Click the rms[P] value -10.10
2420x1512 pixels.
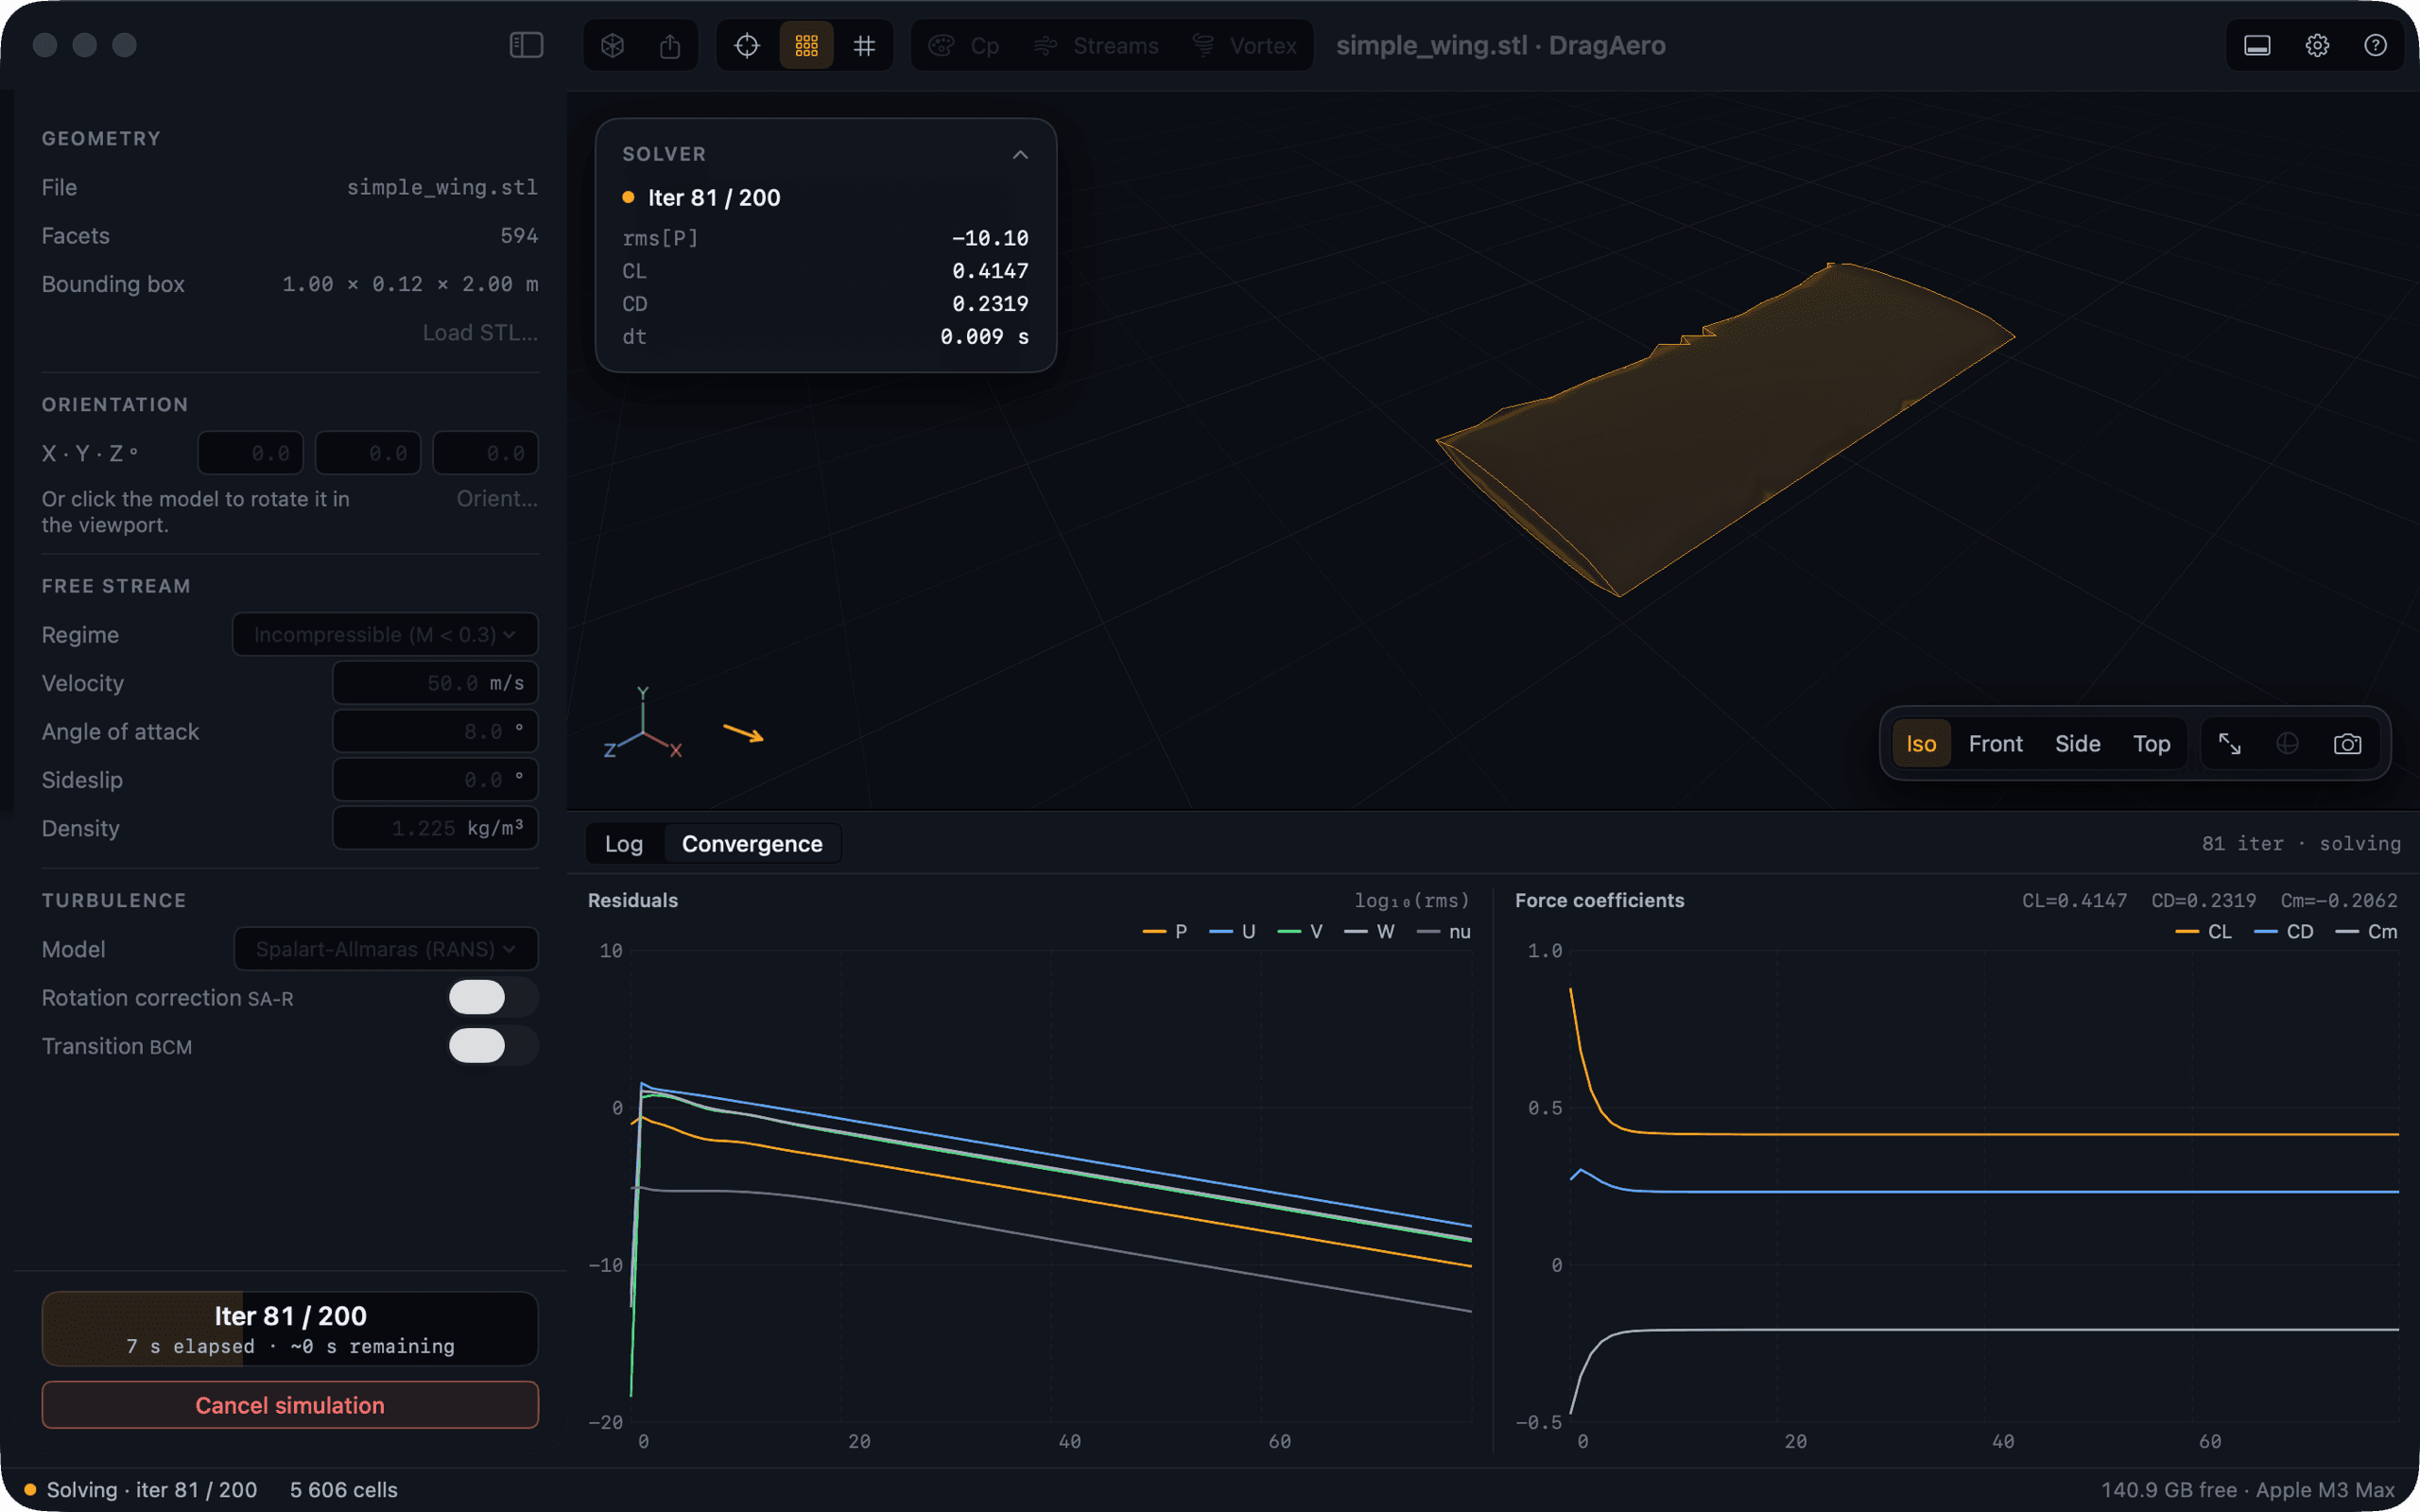(989, 238)
